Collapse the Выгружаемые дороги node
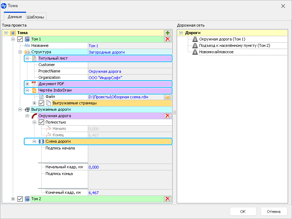The width and height of the screenshot is (292, 219). tap(20, 109)
